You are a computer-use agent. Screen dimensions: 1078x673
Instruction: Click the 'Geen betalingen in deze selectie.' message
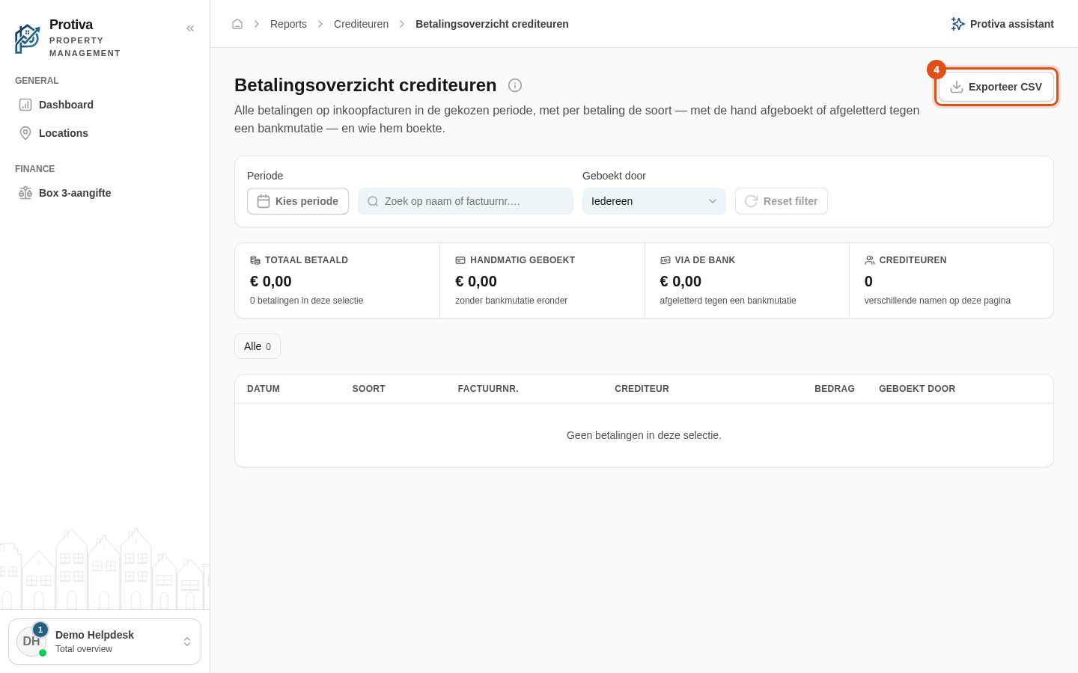[644, 435]
